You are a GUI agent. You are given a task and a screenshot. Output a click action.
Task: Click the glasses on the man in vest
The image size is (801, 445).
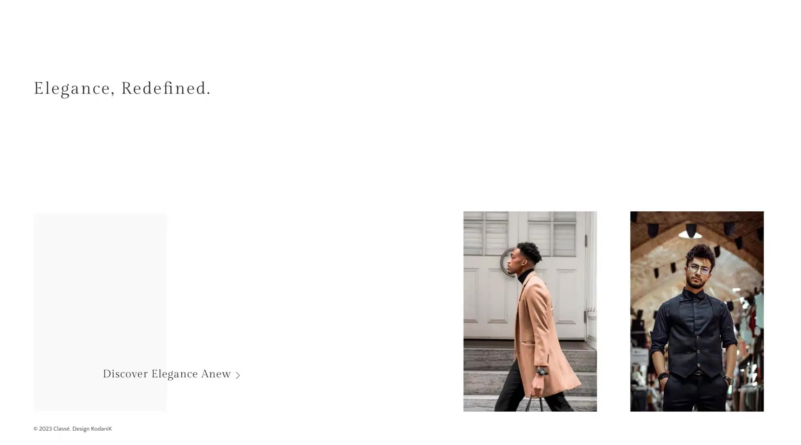point(699,270)
